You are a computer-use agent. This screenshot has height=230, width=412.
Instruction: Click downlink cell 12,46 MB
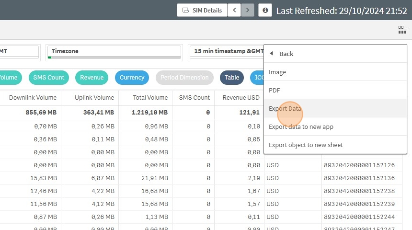pos(44,191)
